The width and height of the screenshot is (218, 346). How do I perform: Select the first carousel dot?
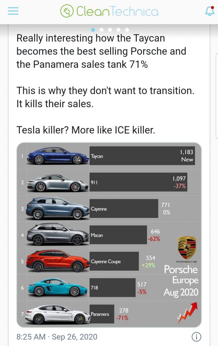click(93, 30)
